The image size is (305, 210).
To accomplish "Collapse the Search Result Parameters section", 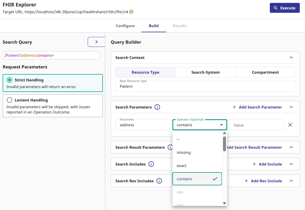I will click(x=291, y=147).
